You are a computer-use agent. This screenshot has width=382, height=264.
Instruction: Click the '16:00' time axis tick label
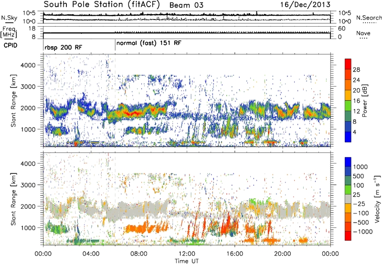[234, 254]
